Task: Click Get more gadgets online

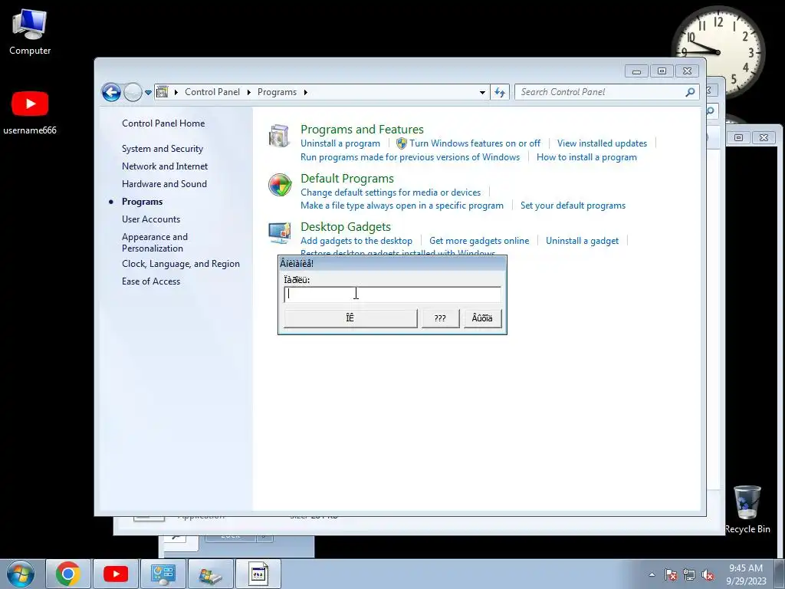Action: (x=479, y=241)
